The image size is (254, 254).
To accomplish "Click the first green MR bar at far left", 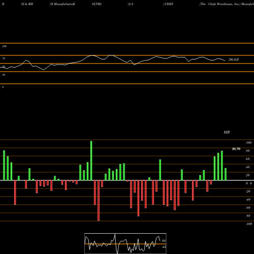I will pos(4,165).
